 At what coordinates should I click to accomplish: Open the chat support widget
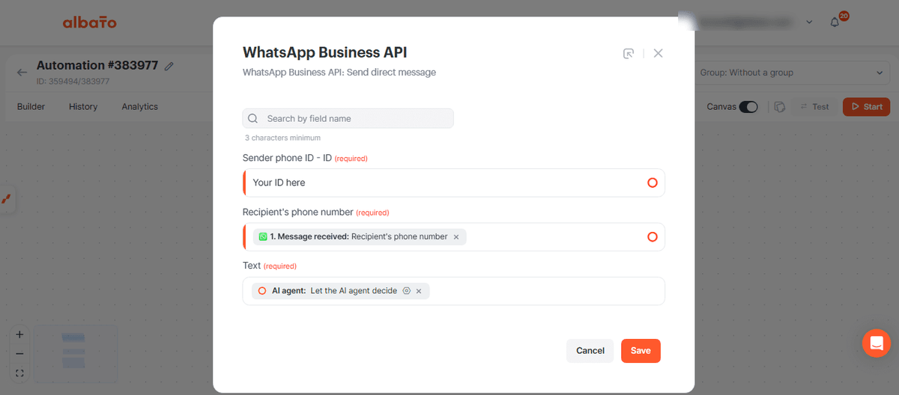coord(876,343)
